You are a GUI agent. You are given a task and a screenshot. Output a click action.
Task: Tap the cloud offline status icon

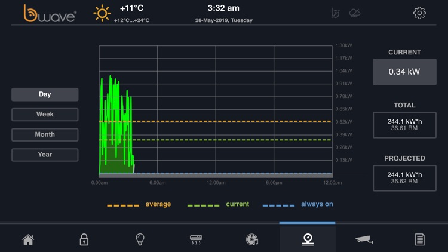[x=355, y=13]
